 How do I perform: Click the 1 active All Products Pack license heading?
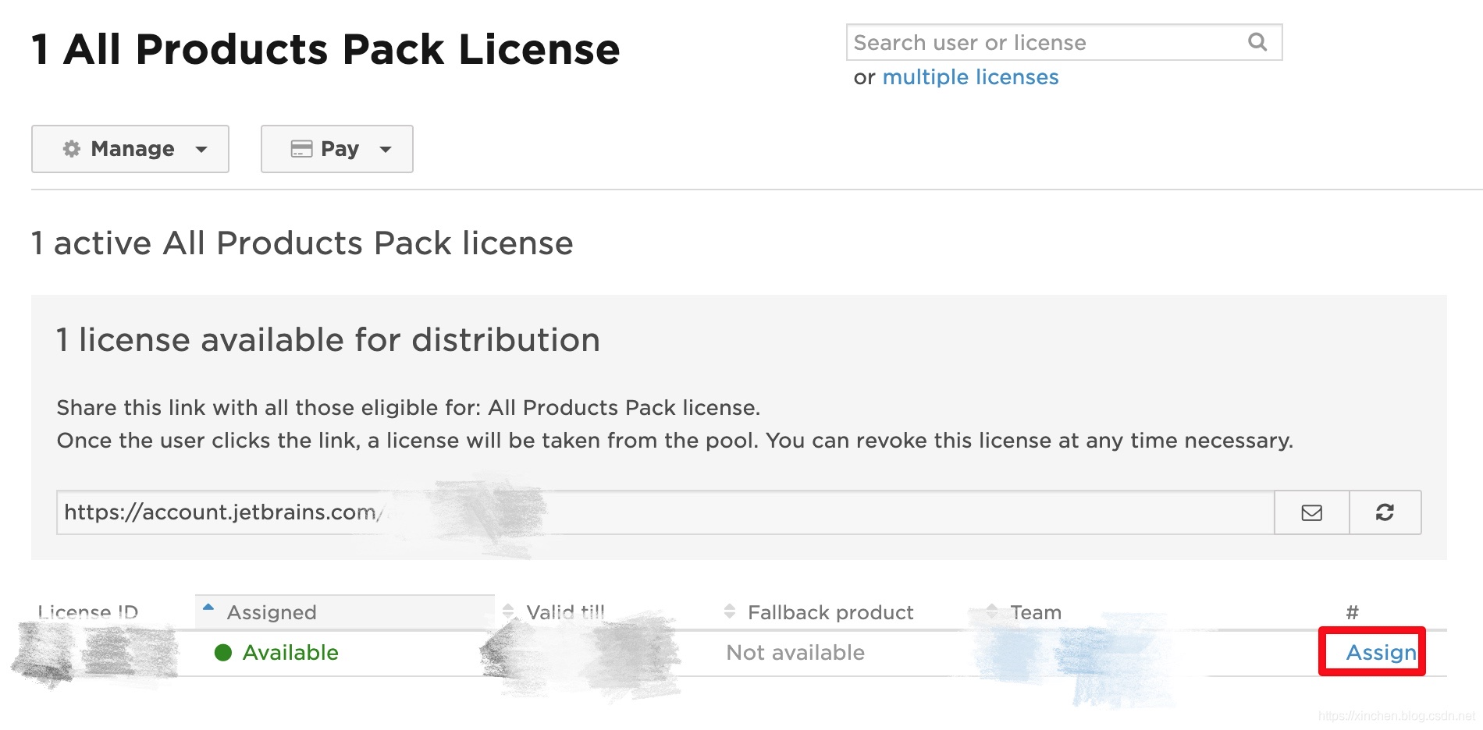(x=302, y=243)
